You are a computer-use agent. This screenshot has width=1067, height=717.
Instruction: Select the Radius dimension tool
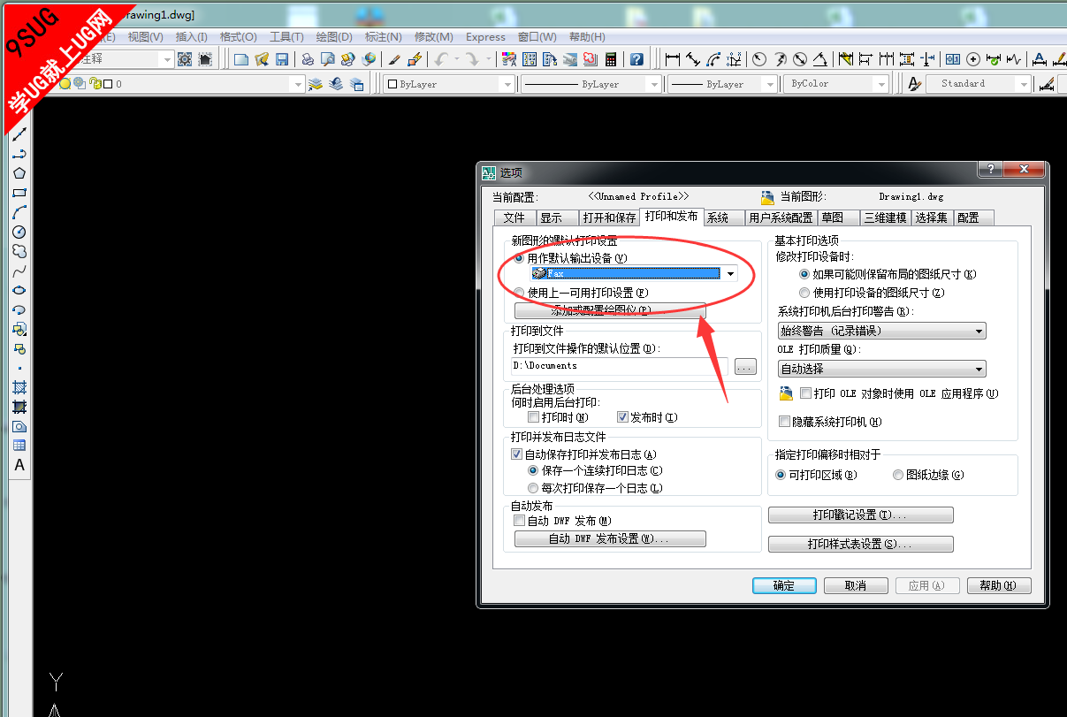click(759, 59)
